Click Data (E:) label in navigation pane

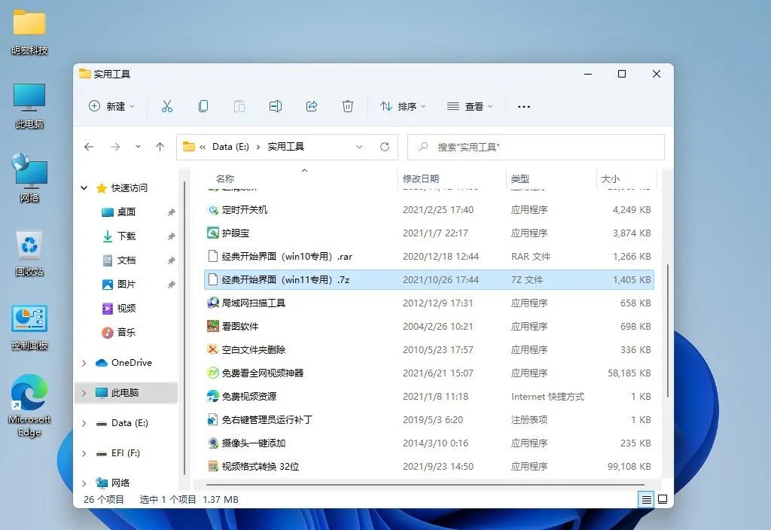(x=130, y=423)
